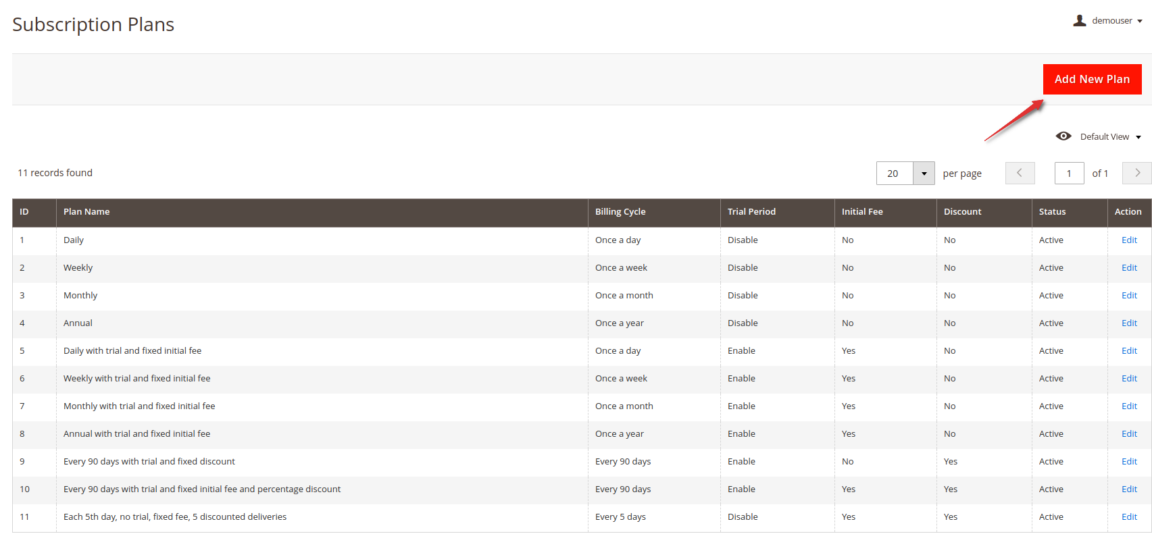Sort by the Billing Cycle column header
This screenshot has width=1152, height=559.
tap(654, 212)
